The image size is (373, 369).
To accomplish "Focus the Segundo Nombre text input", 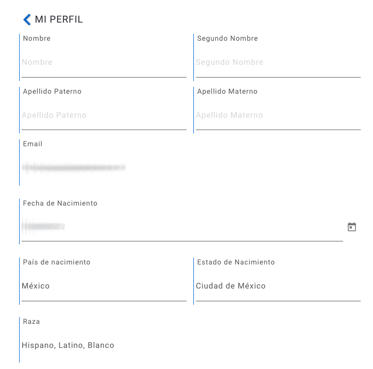I will (x=278, y=62).
